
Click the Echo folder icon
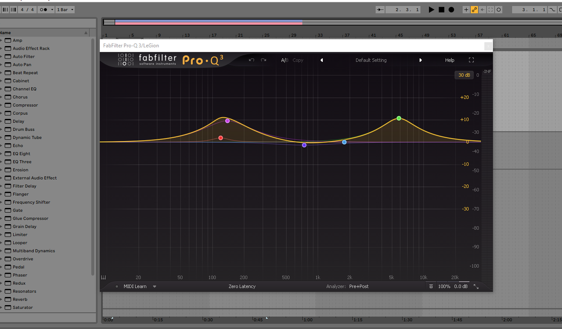coord(7,146)
